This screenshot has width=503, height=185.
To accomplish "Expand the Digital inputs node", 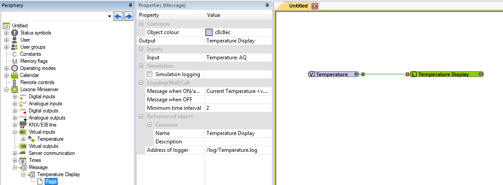I will (x=15, y=96).
